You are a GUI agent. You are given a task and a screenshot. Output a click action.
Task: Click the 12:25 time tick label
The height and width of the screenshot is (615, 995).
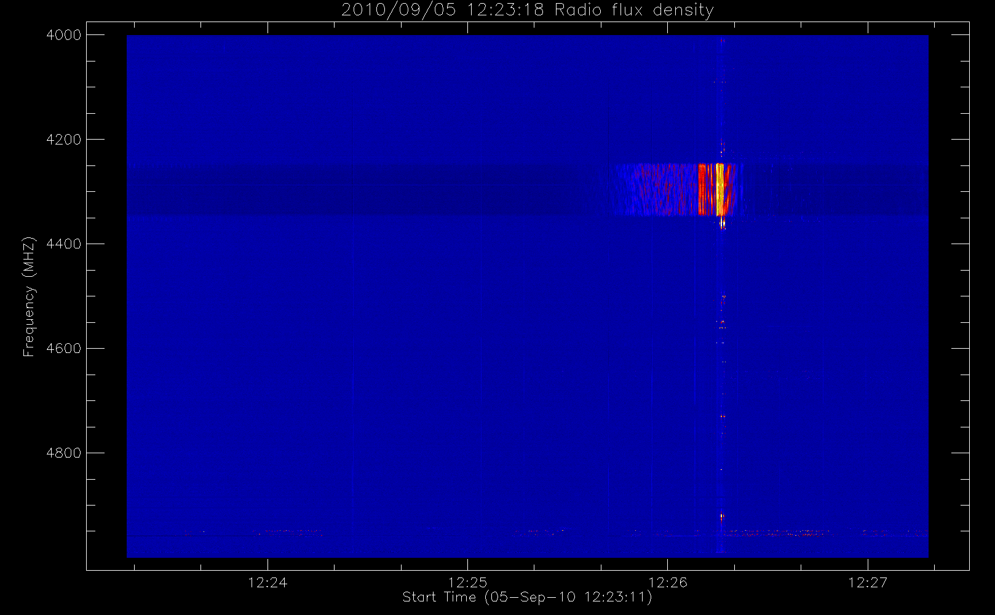click(x=467, y=582)
